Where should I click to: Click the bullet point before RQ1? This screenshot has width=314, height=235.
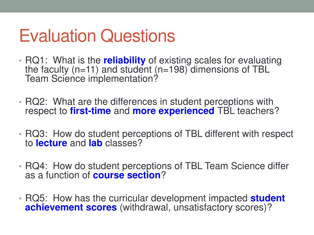(20, 61)
